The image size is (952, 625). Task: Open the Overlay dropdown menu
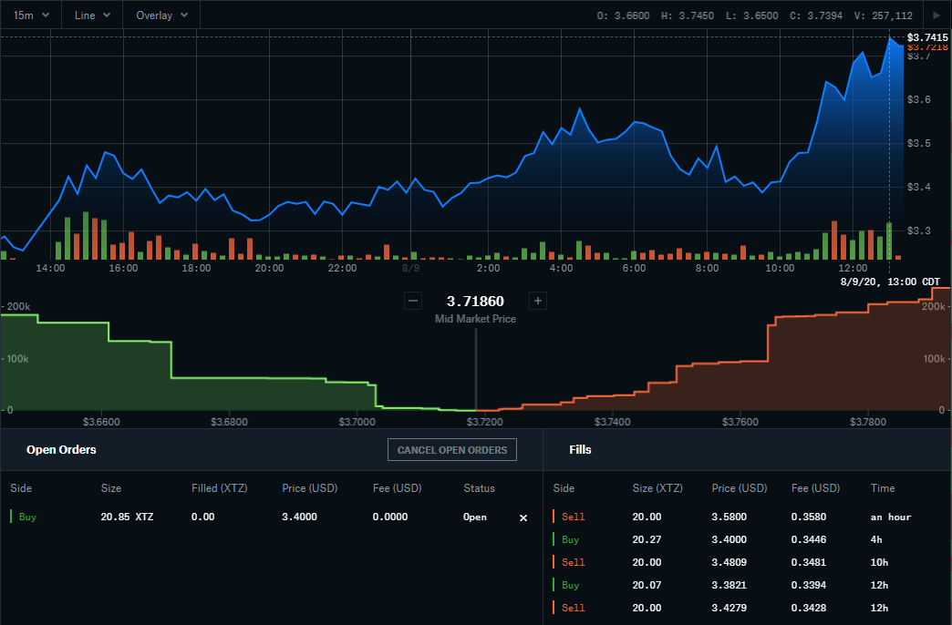tap(161, 15)
